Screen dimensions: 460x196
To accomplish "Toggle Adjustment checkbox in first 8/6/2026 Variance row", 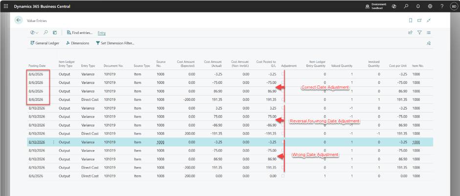I will click(x=283, y=74).
